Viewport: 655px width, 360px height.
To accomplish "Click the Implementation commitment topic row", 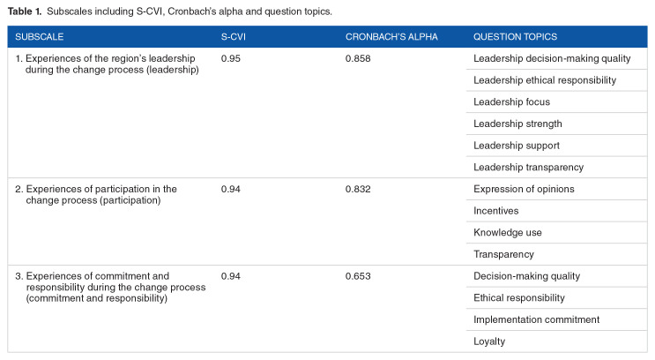I will point(536,319).
